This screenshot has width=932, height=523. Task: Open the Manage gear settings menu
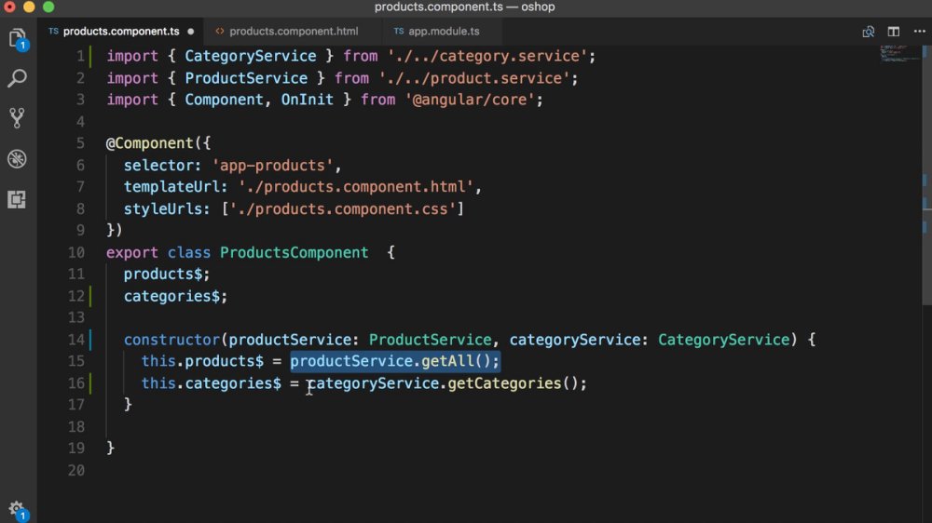coord(17,509)
